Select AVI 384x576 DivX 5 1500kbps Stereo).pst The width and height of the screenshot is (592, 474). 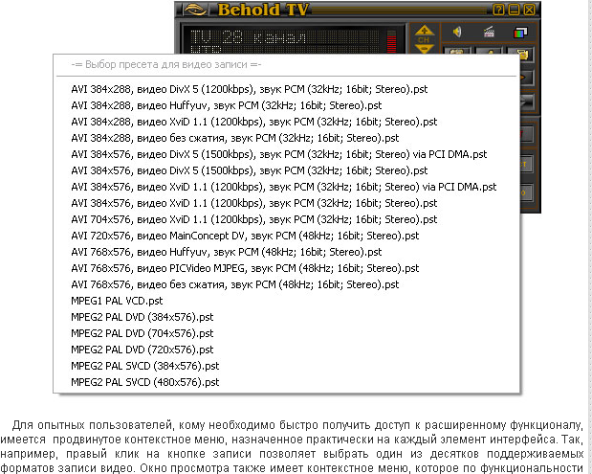250,170
